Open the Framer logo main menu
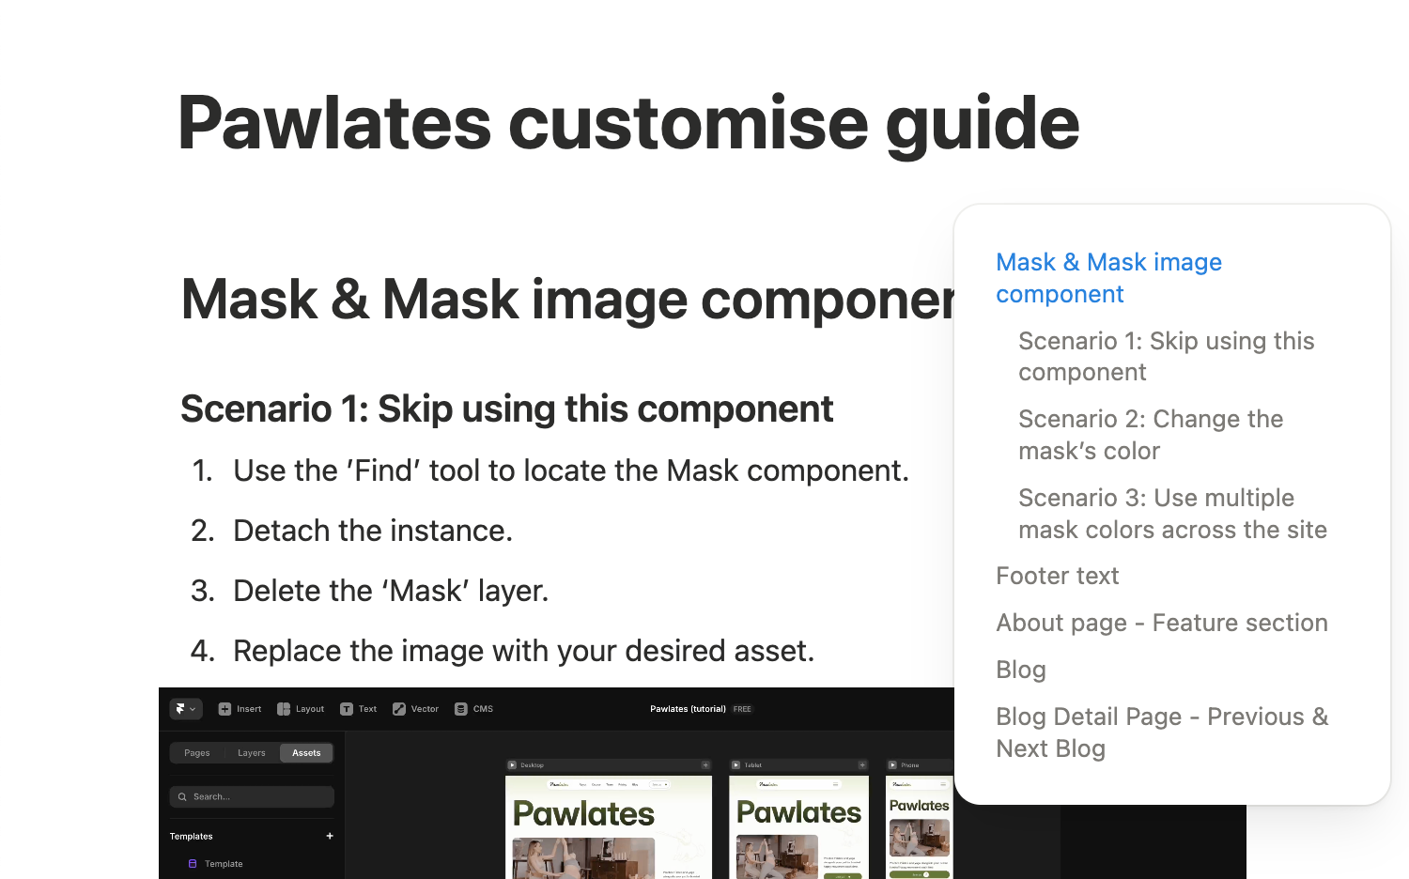 (185, 709)
